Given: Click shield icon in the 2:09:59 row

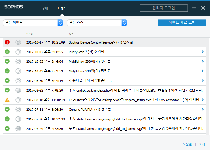Looking at the screenshot, I should click(x=18, y=71).
